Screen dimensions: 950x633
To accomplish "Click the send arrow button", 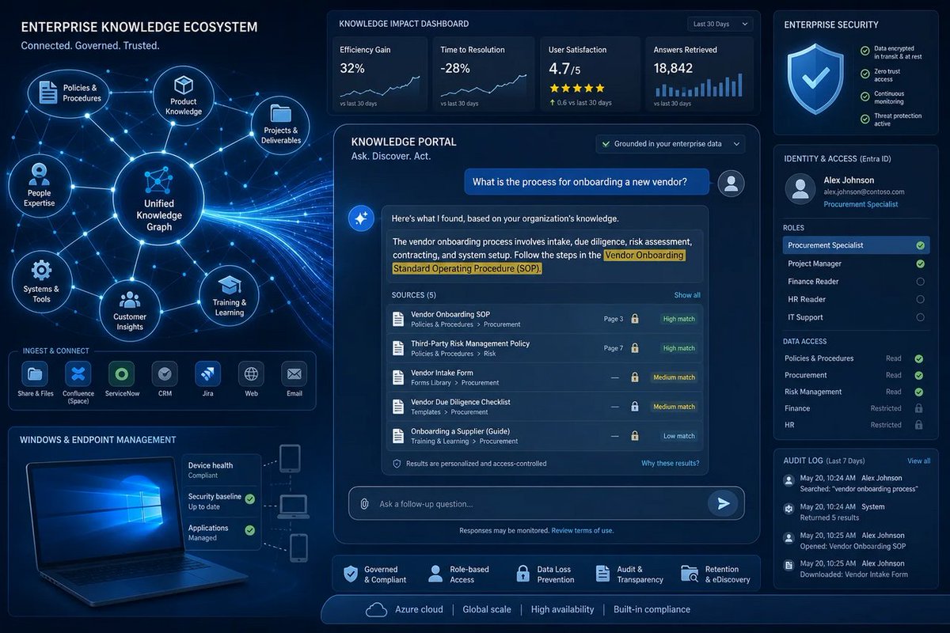I will coord(722,502).
